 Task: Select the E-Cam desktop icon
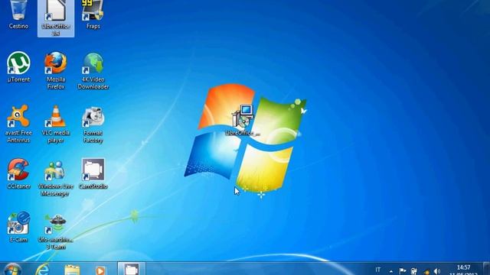pyautogui.click(x=18, y=228)
